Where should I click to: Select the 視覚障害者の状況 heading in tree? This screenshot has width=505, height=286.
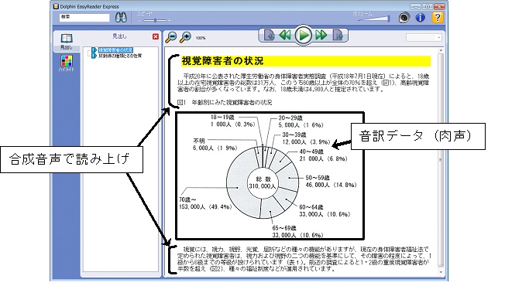pos(115,50)
